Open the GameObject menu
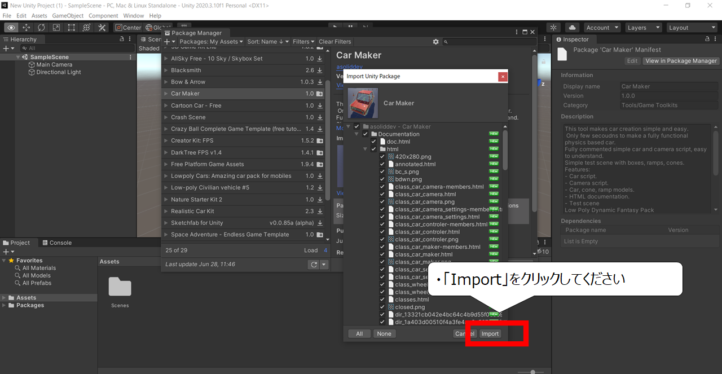The height and width of the screenshot is (374, 722). [x=68, y=16]
